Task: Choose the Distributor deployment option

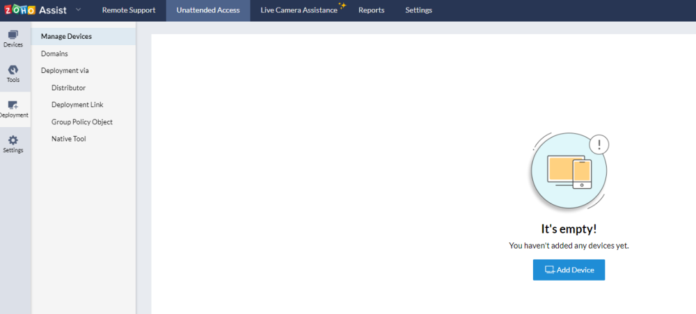Action: [68, 88]
